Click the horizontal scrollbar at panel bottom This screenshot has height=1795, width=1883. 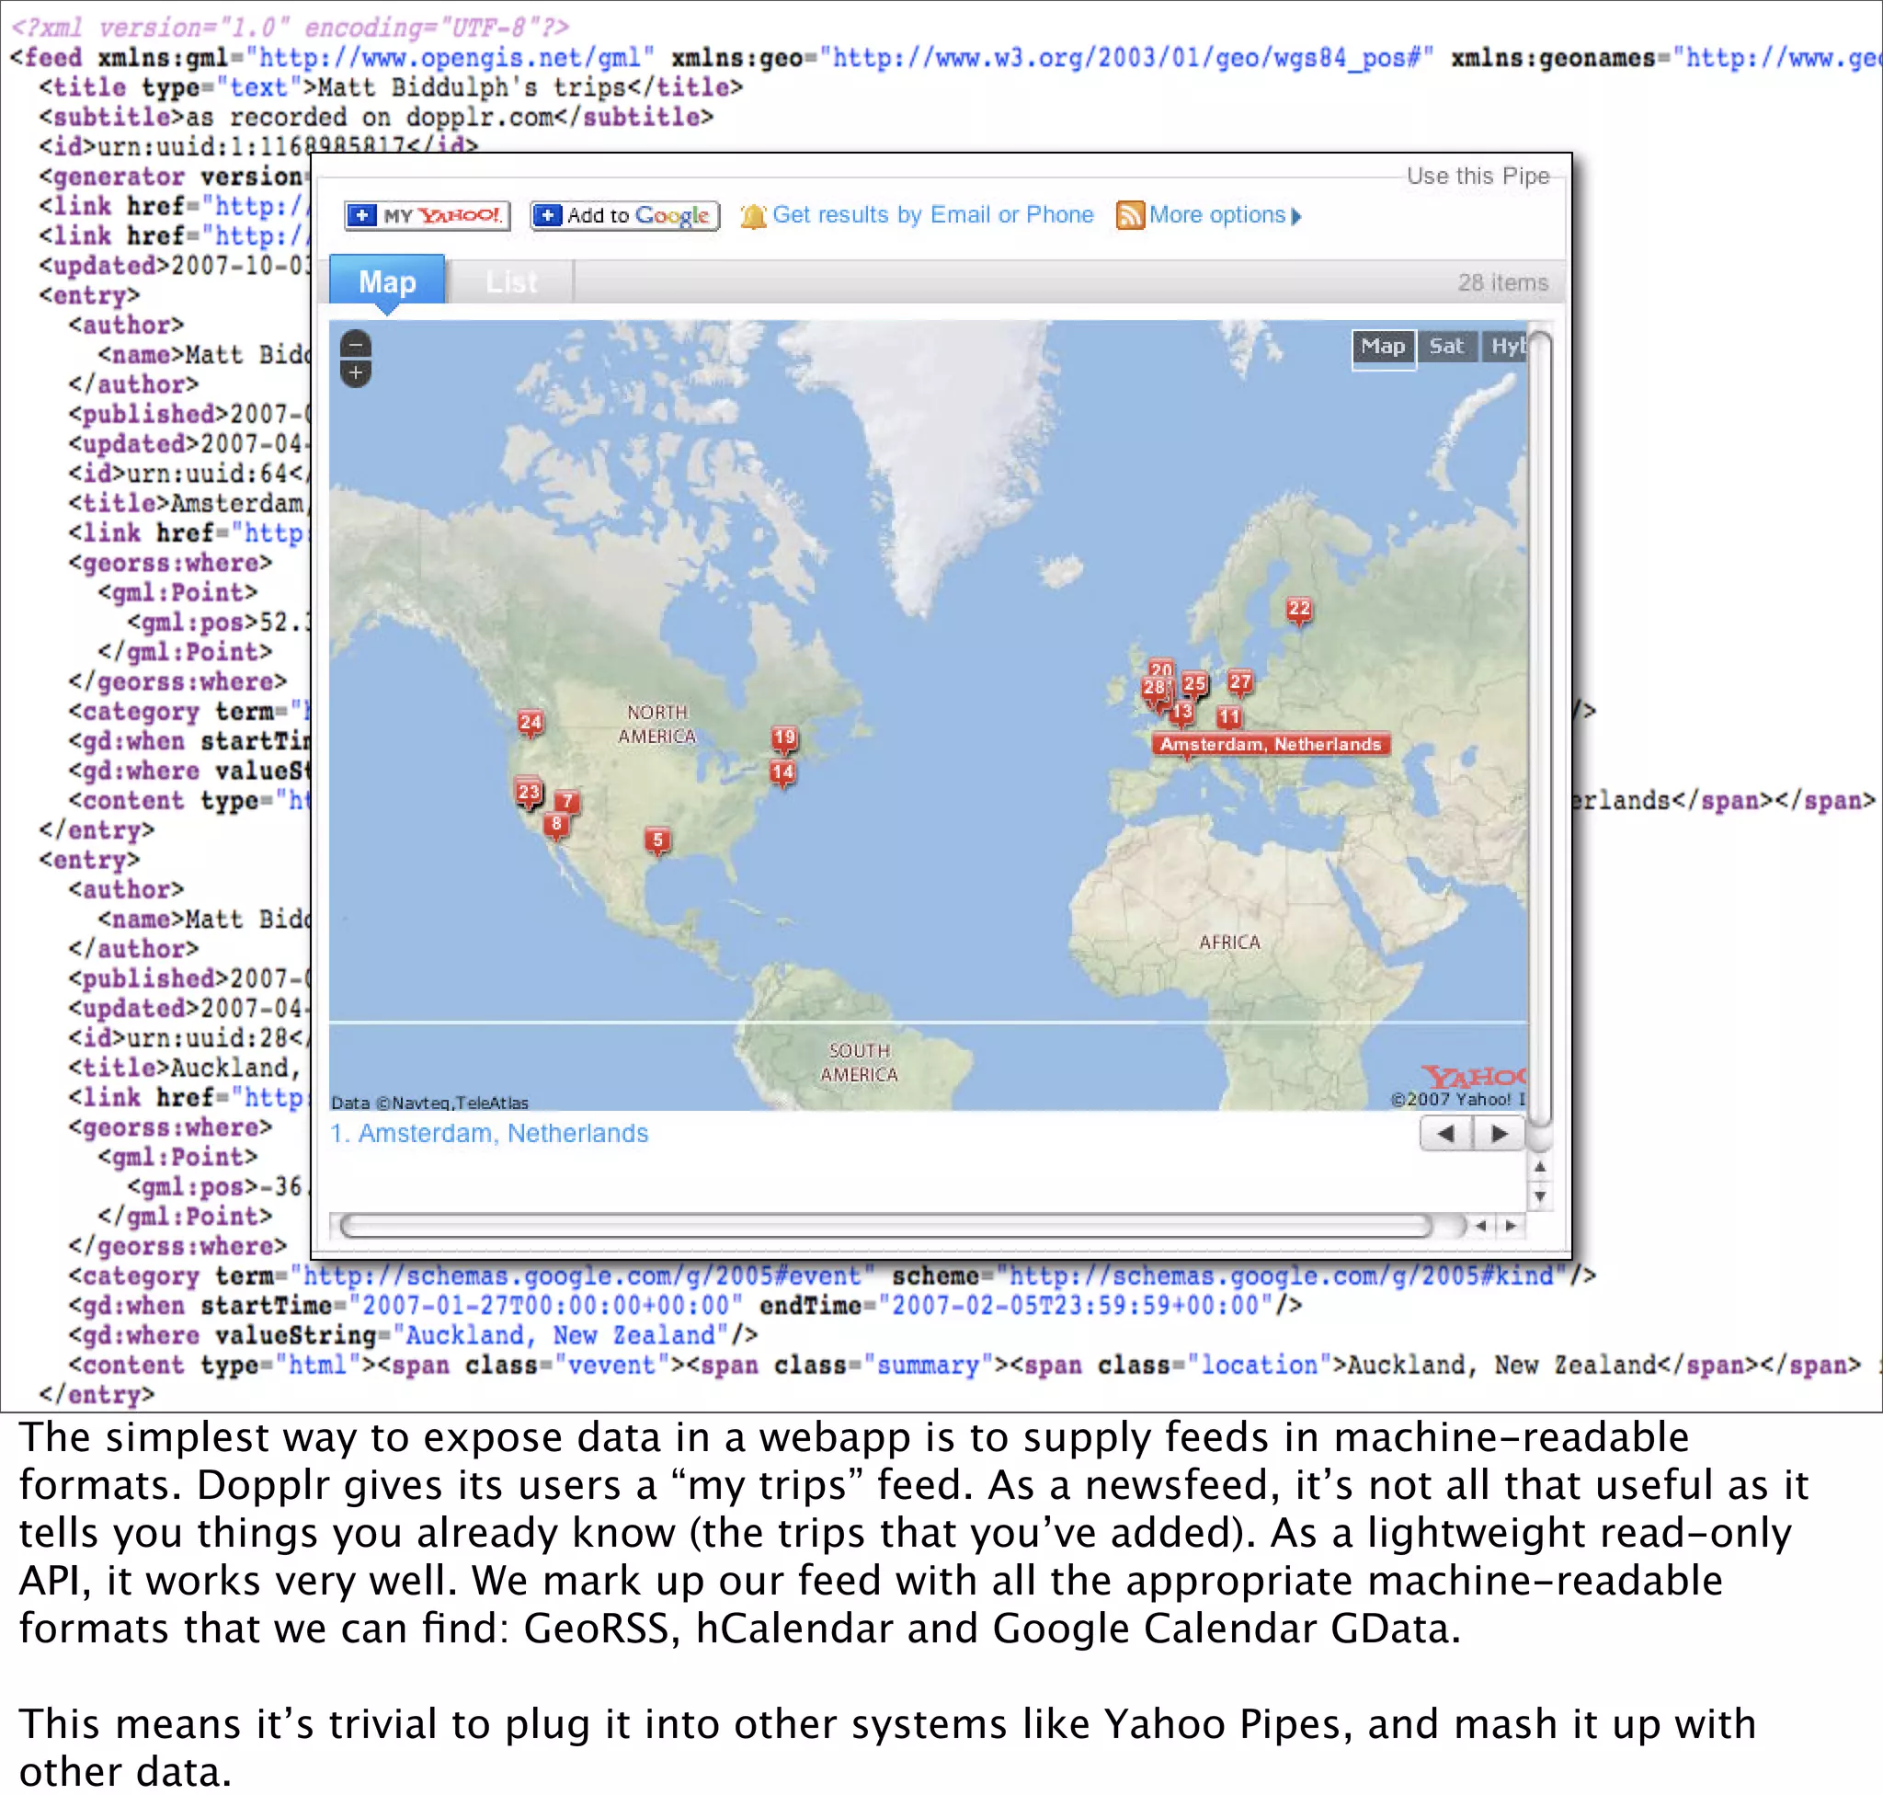pos(885,1226)
